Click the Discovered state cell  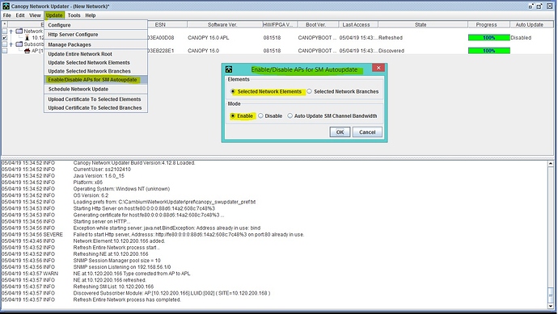(391, 51)
